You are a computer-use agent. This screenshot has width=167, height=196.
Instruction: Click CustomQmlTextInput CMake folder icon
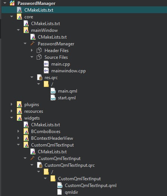(26, 145)
